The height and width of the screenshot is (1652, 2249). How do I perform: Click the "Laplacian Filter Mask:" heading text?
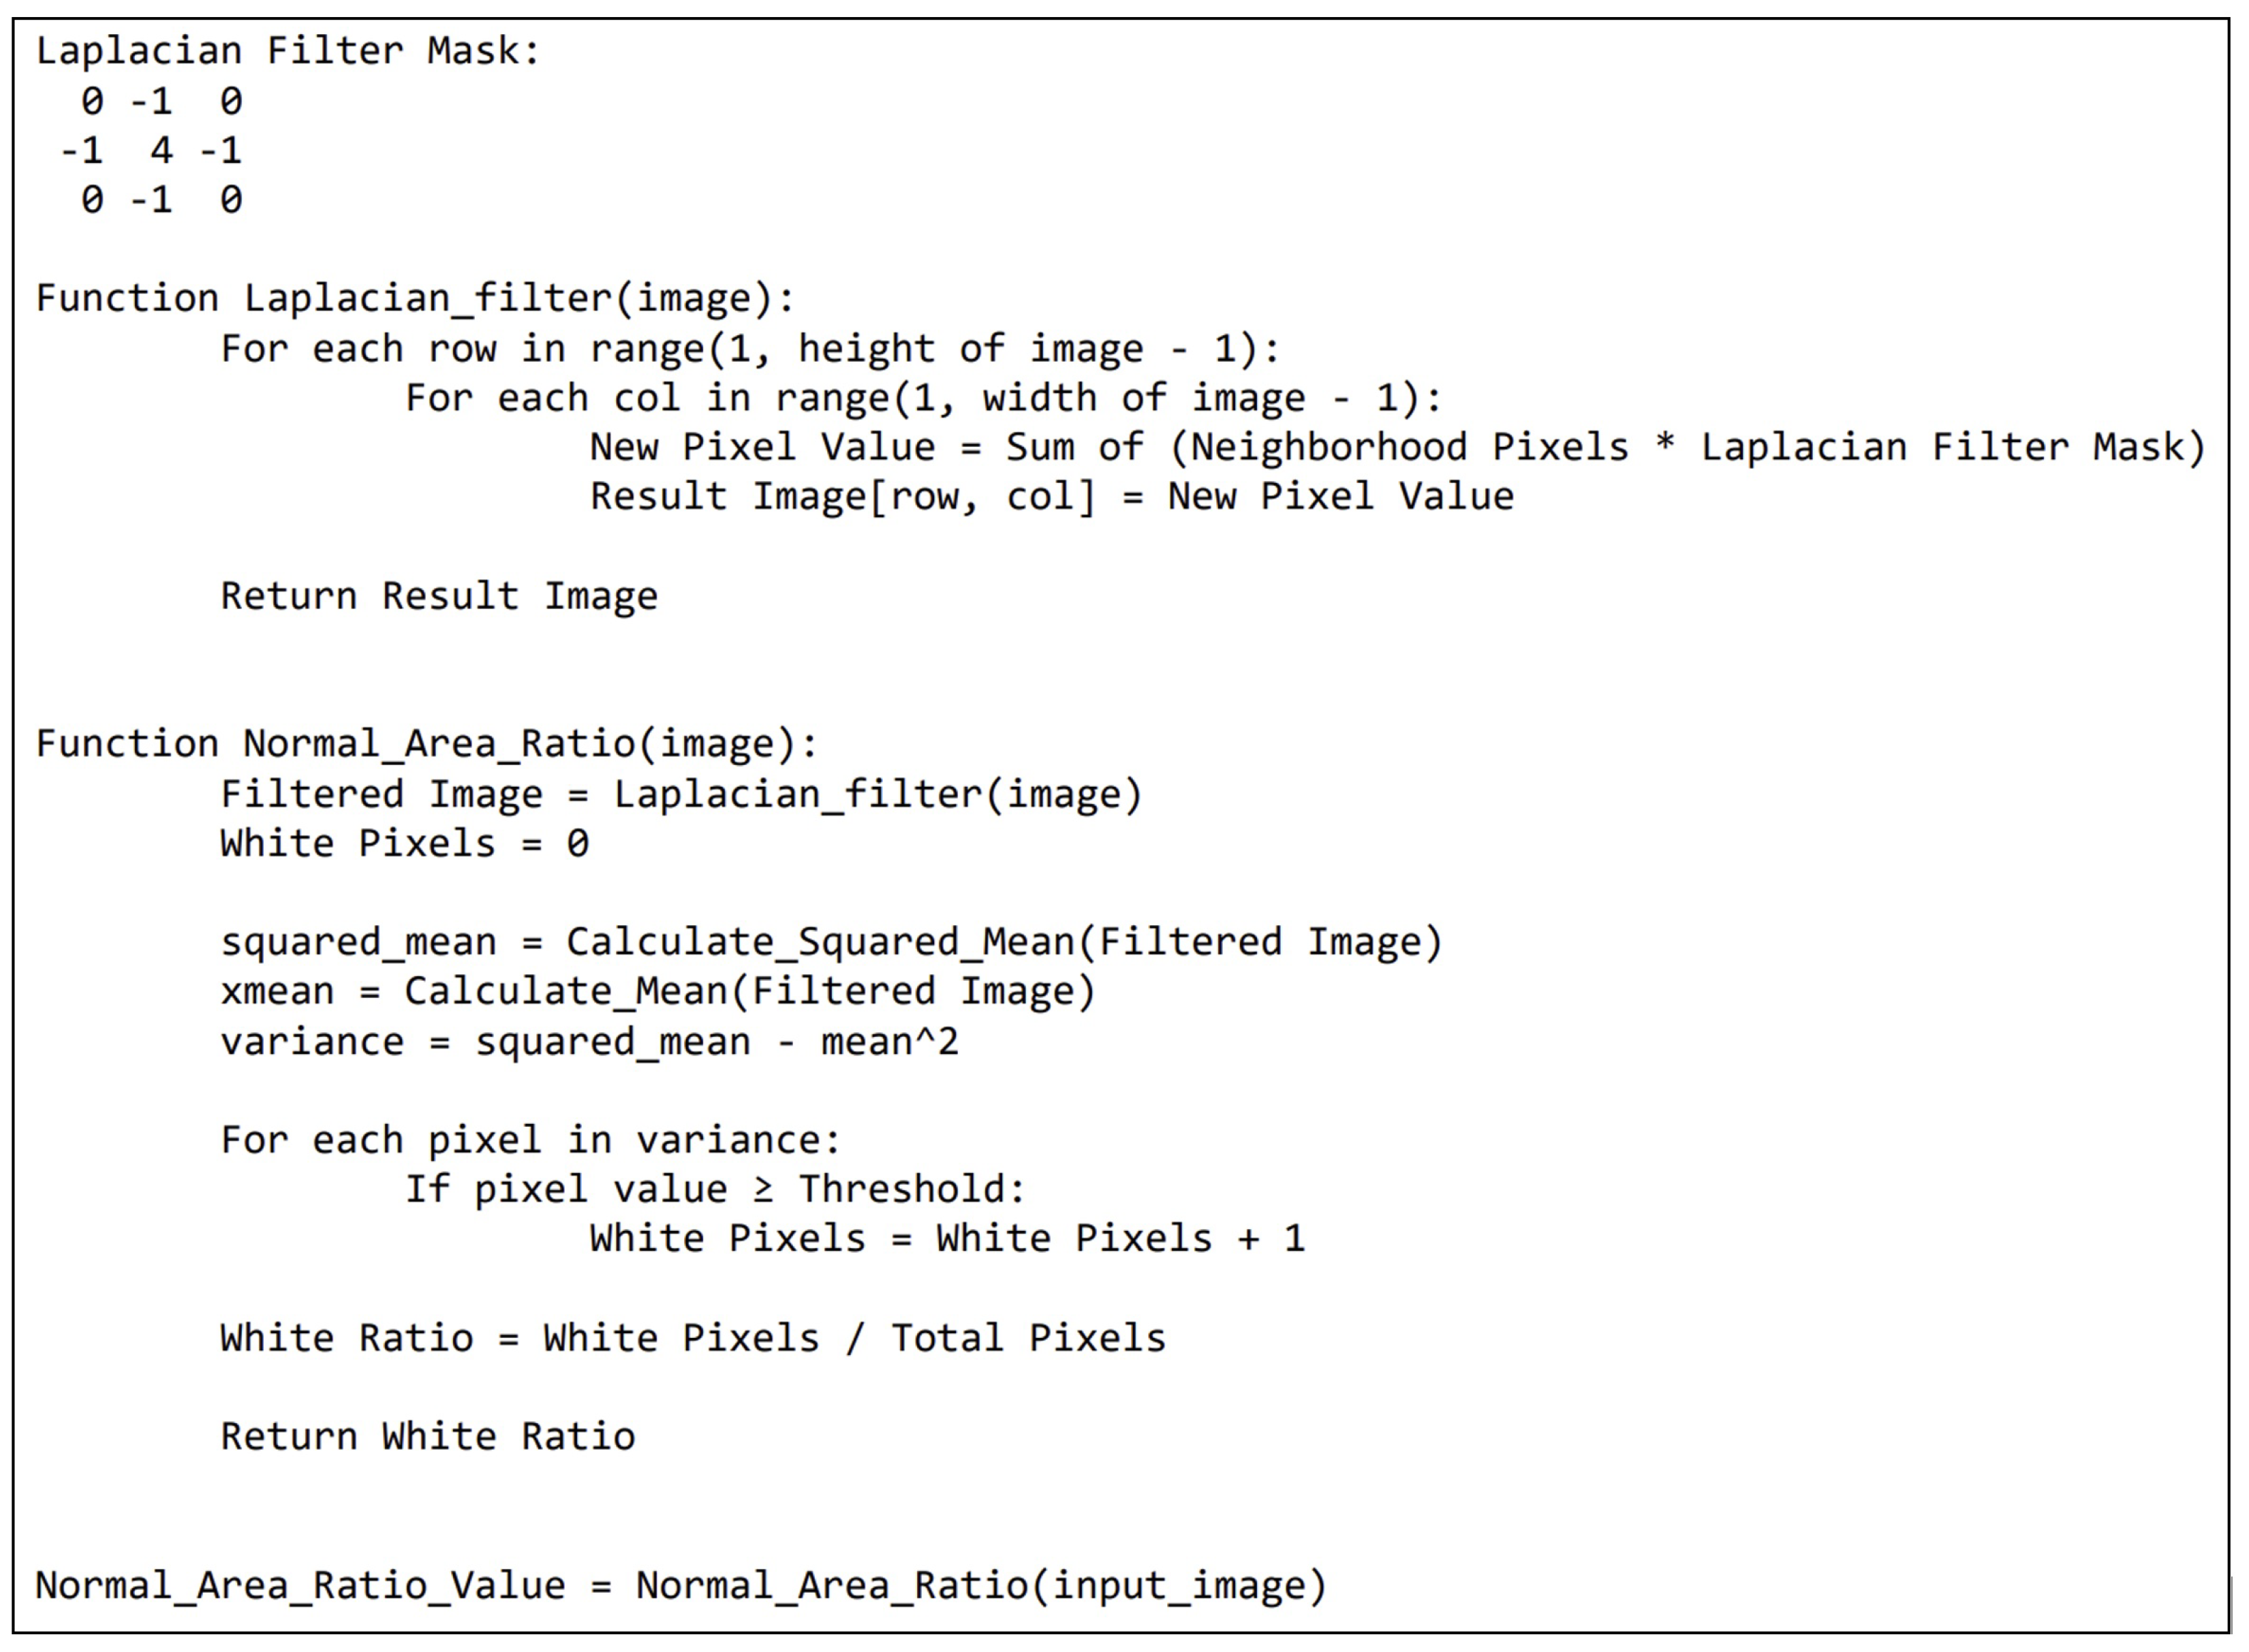[x=288, y=51]
